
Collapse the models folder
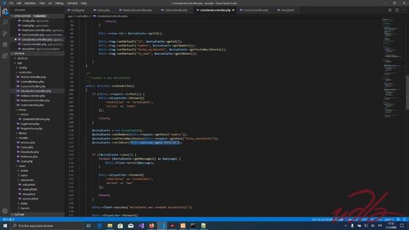[x=23, y=138]
